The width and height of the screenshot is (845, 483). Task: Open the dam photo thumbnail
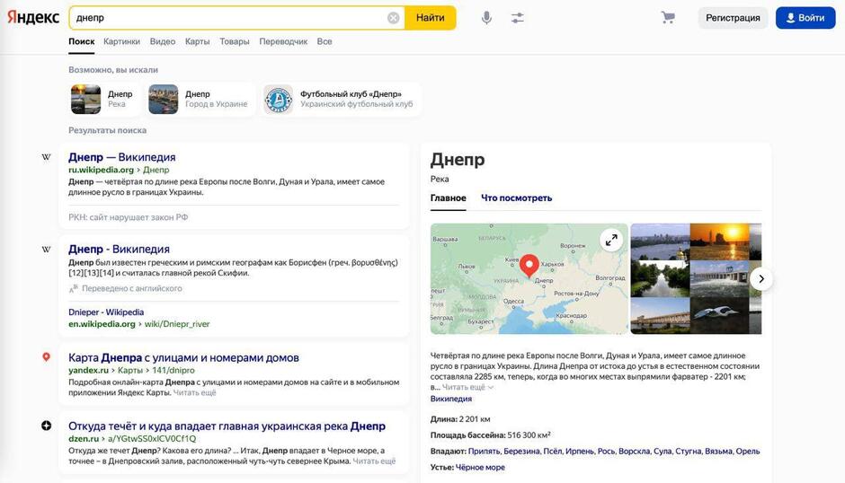tap(719, 278)
